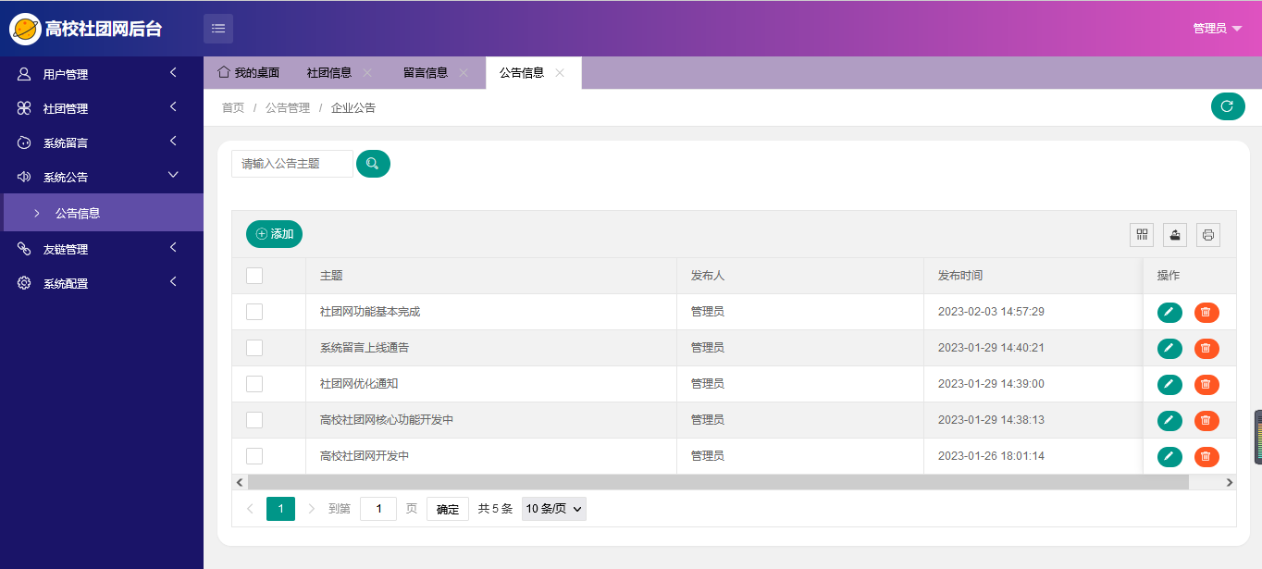The image size is (1262, 569).
Task: Open the 10 条/页 page size dropdown
Action: [x=554, y=509]
